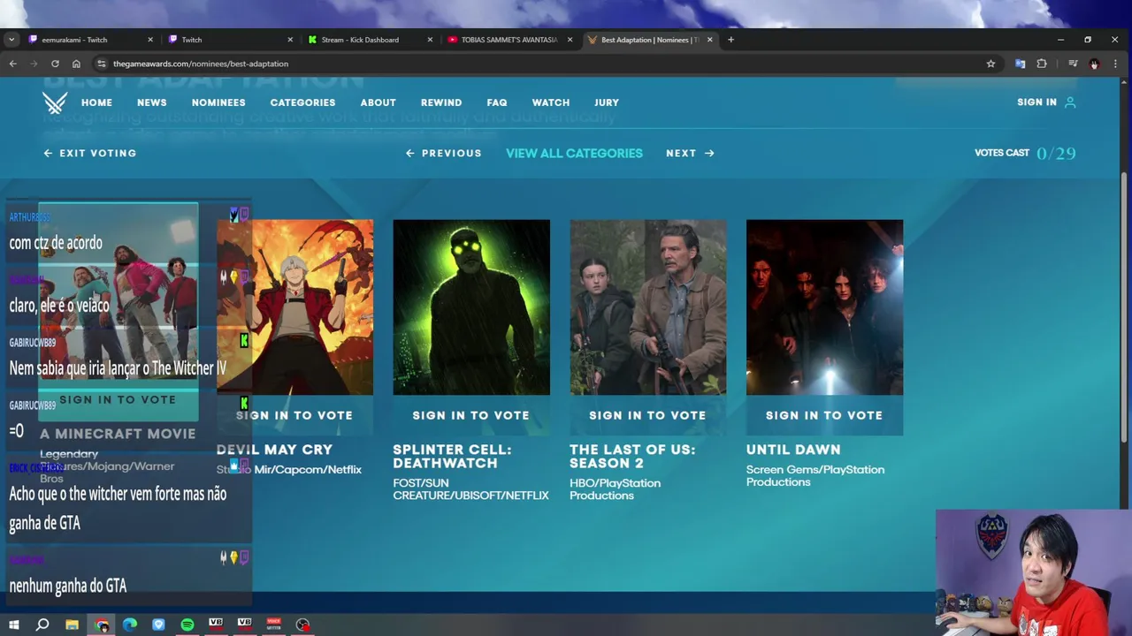The width and height of the screenshot is (1132, 636).
Task: Switch to Tobias Sammet's Avantasia YouTube tab
Action: tap(509, 40)
